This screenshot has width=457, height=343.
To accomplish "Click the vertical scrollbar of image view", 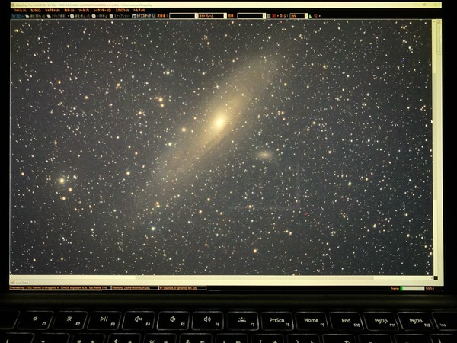I will click(433, 147).
